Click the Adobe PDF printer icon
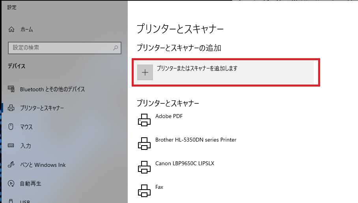 coord(144,120)
